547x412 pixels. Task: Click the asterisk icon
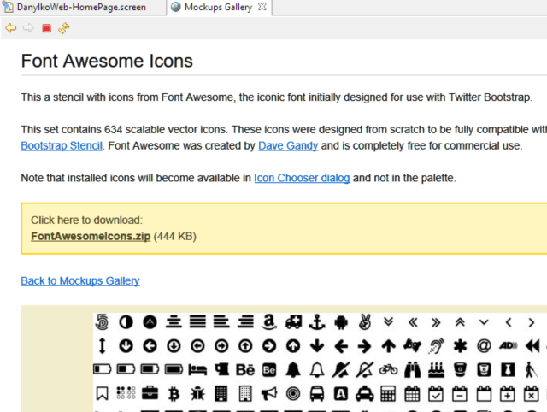click(460, 346)
